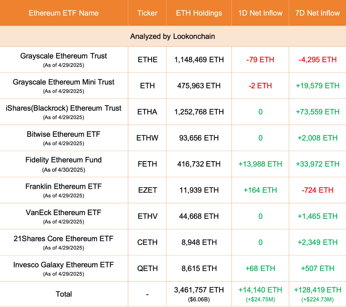
Task: Click the "-2 ETH" daily inflow cell
Action: click(x=260, y=86)
